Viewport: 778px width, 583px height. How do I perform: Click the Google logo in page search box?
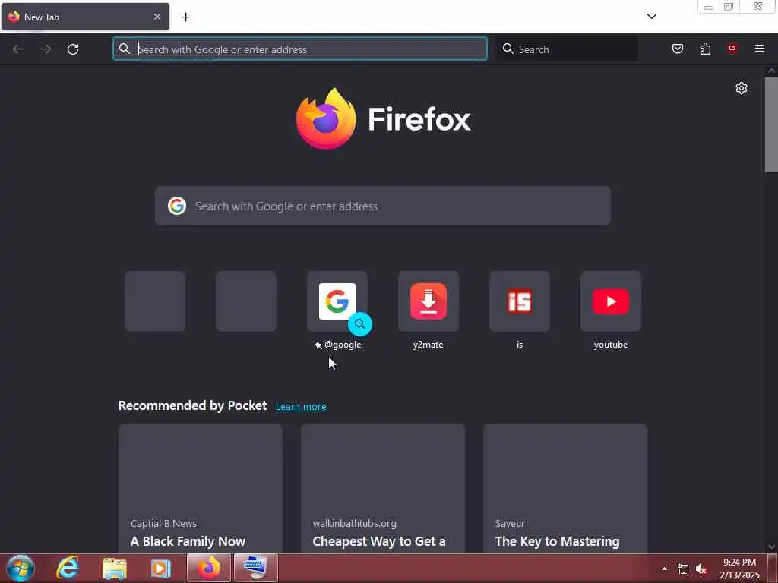176,206
